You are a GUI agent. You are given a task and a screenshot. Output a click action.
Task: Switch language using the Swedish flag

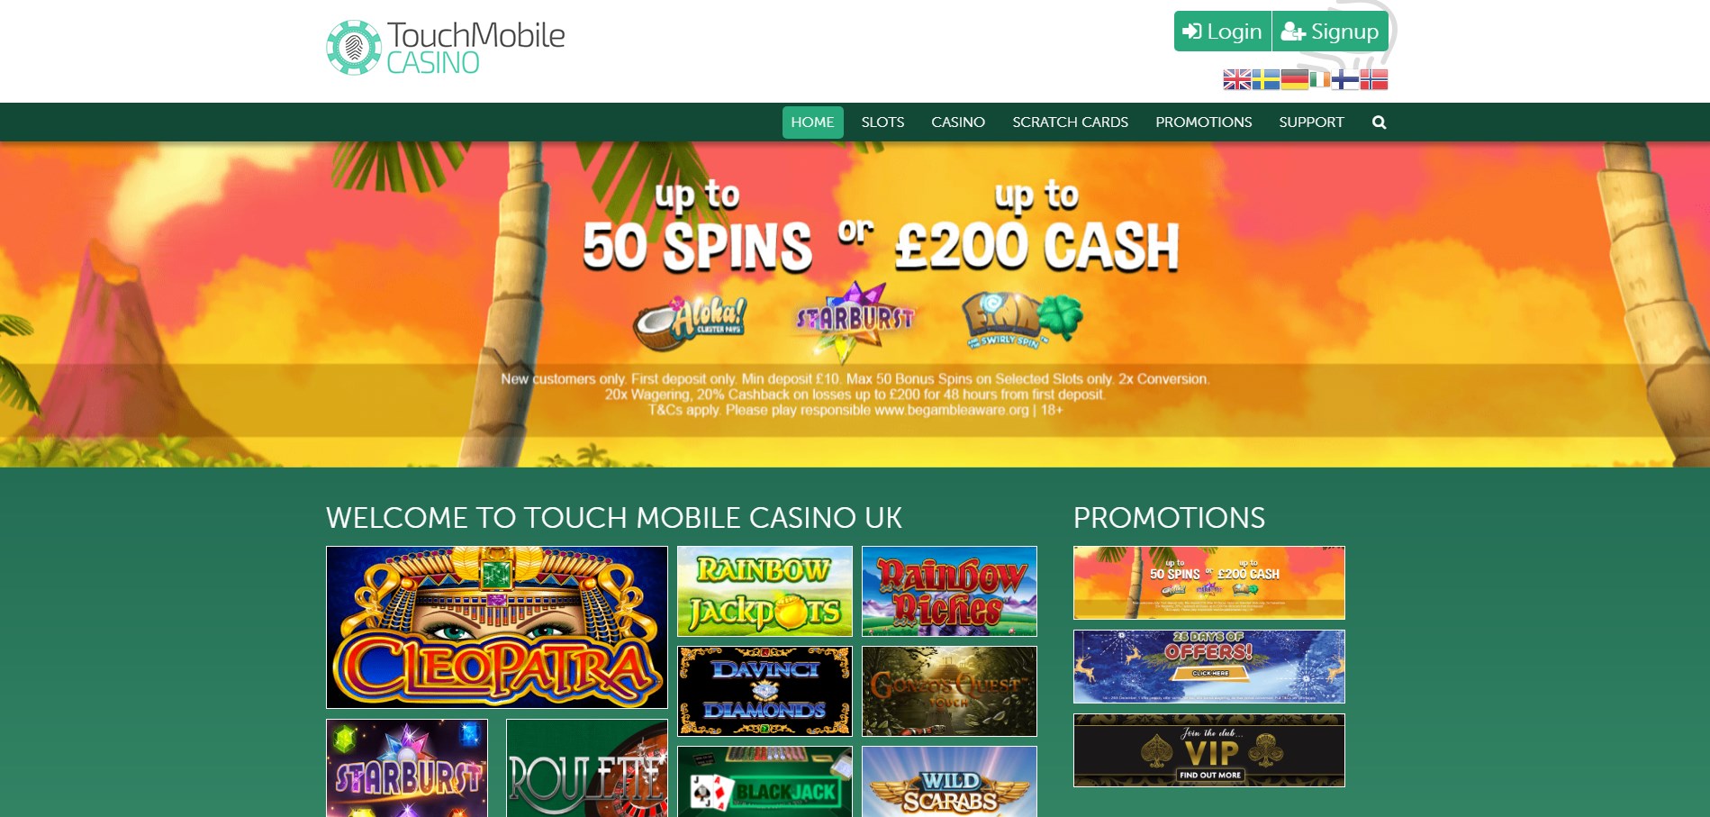pos(1265,80)
